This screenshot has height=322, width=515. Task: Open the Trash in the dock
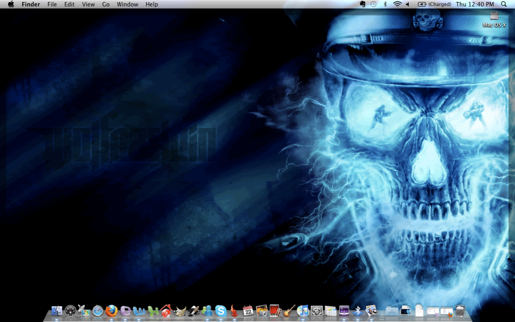[460, 311]
